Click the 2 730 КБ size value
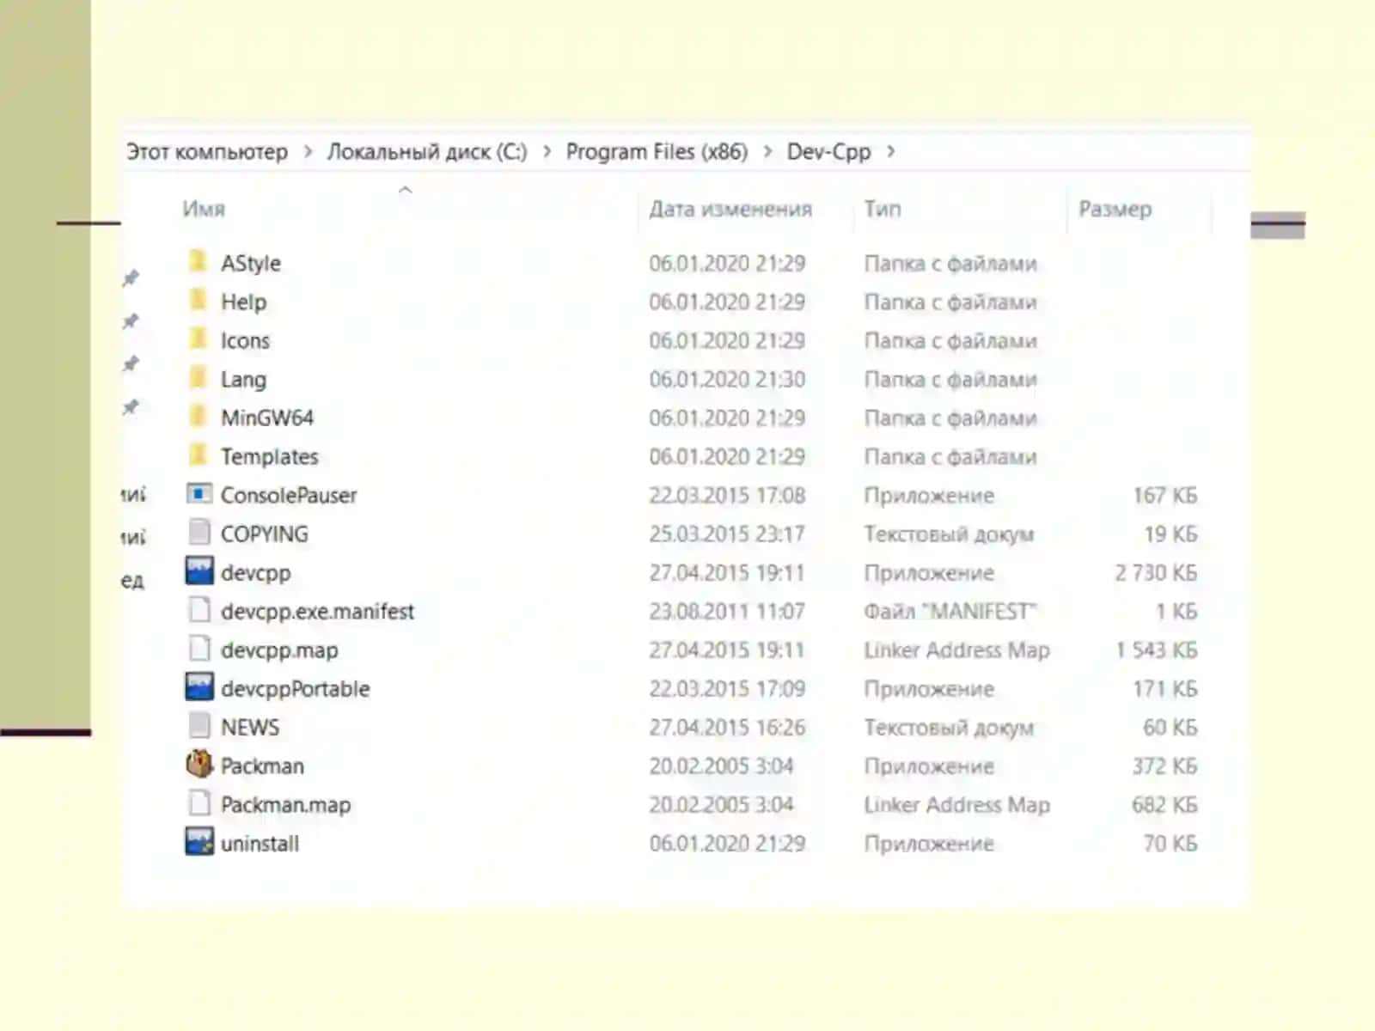Image resolution: width=1375 pixels, height=1031 pixels. [1156, 572]
